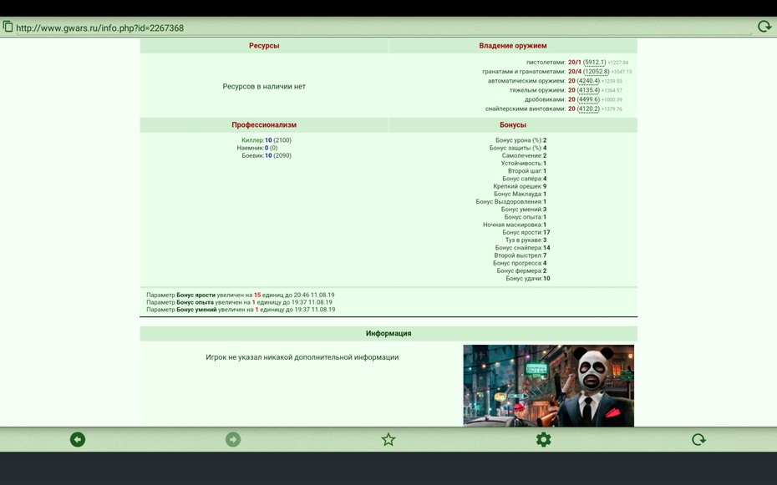Click the Боевик: 10 (2090) row
The height and width of the screenshot is (485, 777).
[x=267, y=155]
